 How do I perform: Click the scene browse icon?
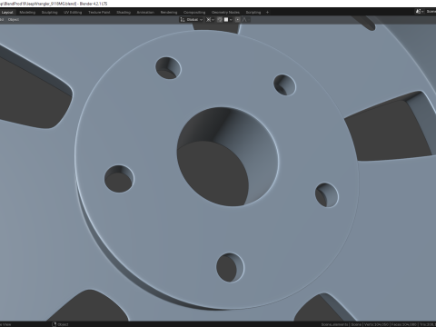[419, 12]
